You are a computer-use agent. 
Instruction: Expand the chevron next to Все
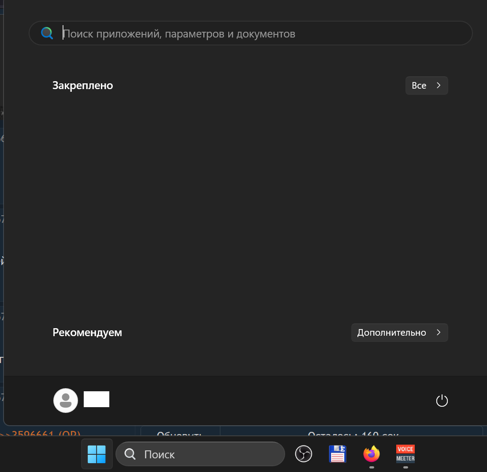(x=439, y=85)
